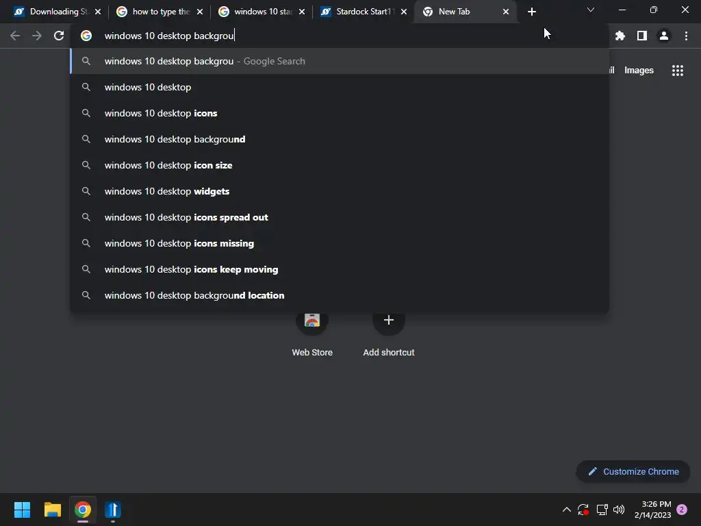This screenshot has width=701, height=526.
Task: Open Chrome three-dot menu
Action: pos(686,36)
